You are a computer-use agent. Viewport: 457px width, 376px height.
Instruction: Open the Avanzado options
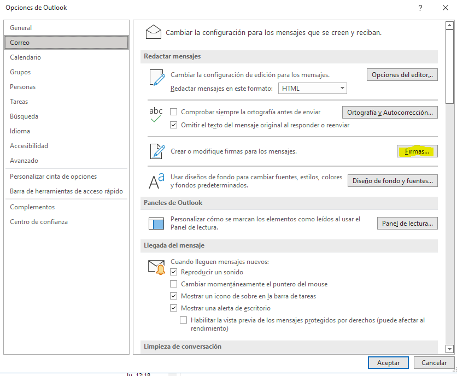point(67,161)
